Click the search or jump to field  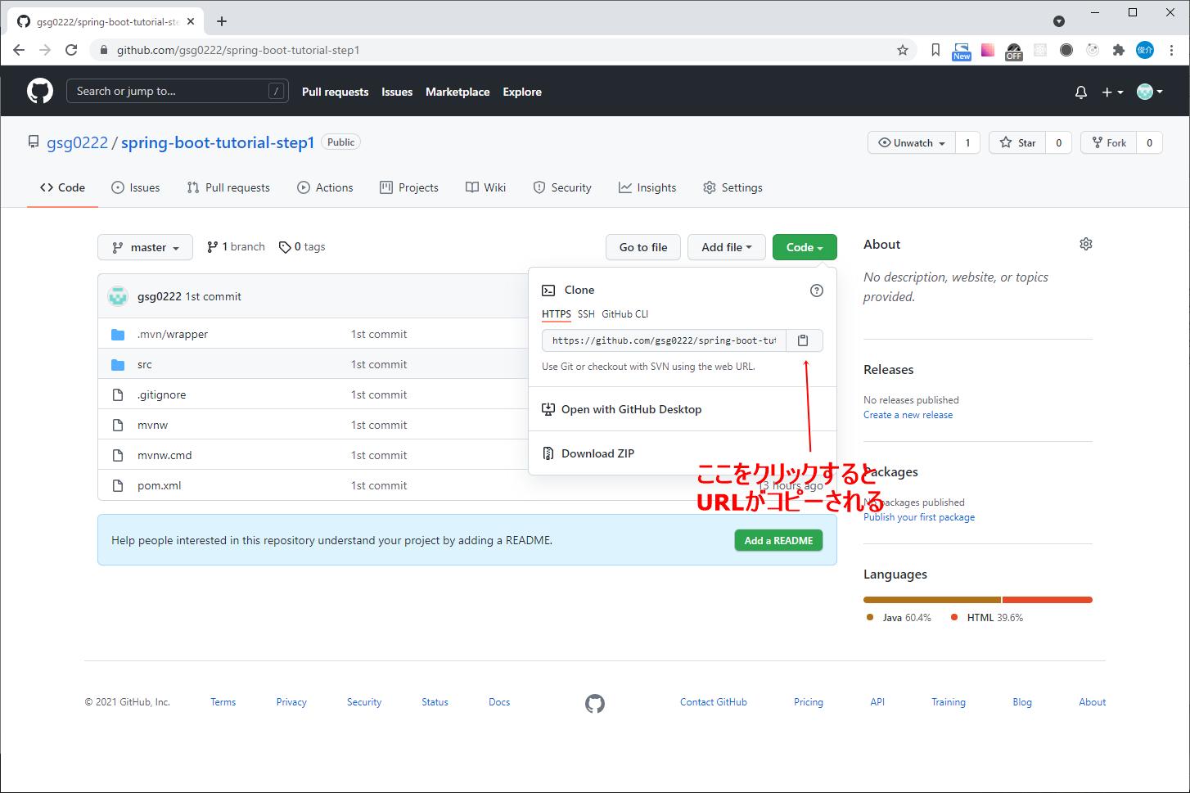point(177,91)
